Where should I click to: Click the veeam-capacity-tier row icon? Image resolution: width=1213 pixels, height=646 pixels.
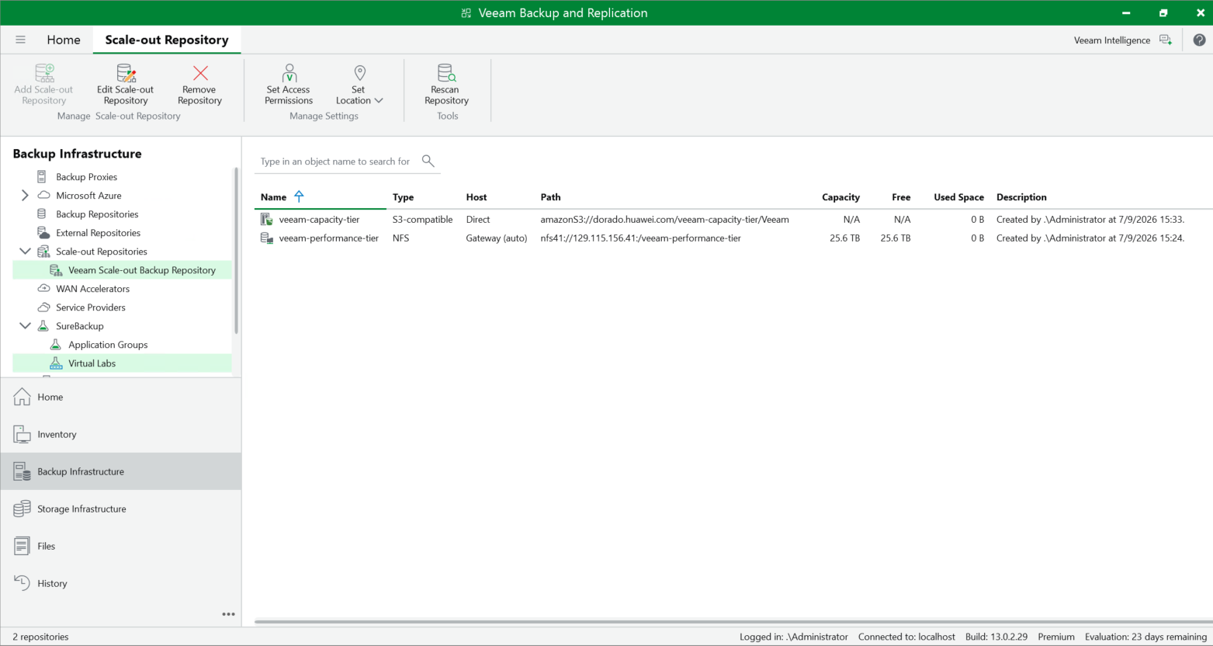(266, 220)
